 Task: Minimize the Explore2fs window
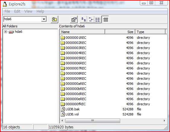pyautogui.click(x=144, y=3)
